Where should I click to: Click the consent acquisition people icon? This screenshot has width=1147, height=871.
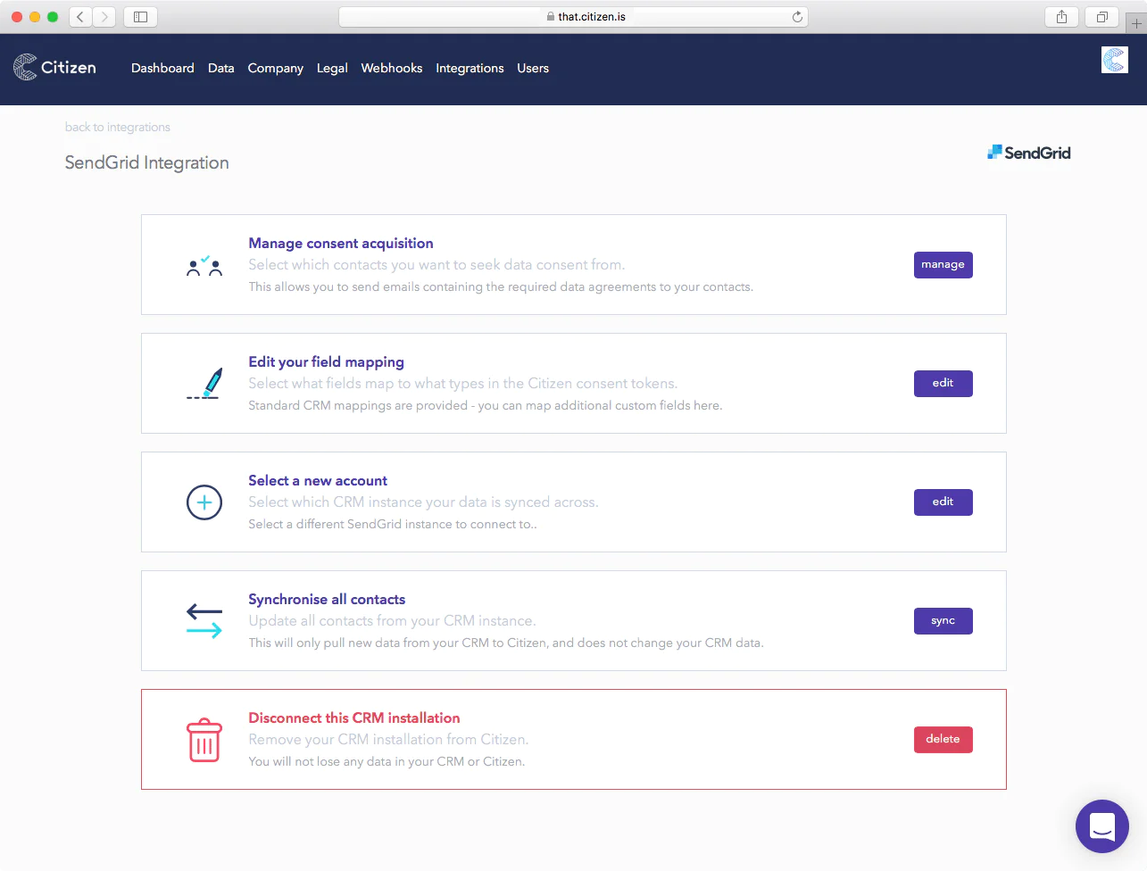click(x=204, y=266)
